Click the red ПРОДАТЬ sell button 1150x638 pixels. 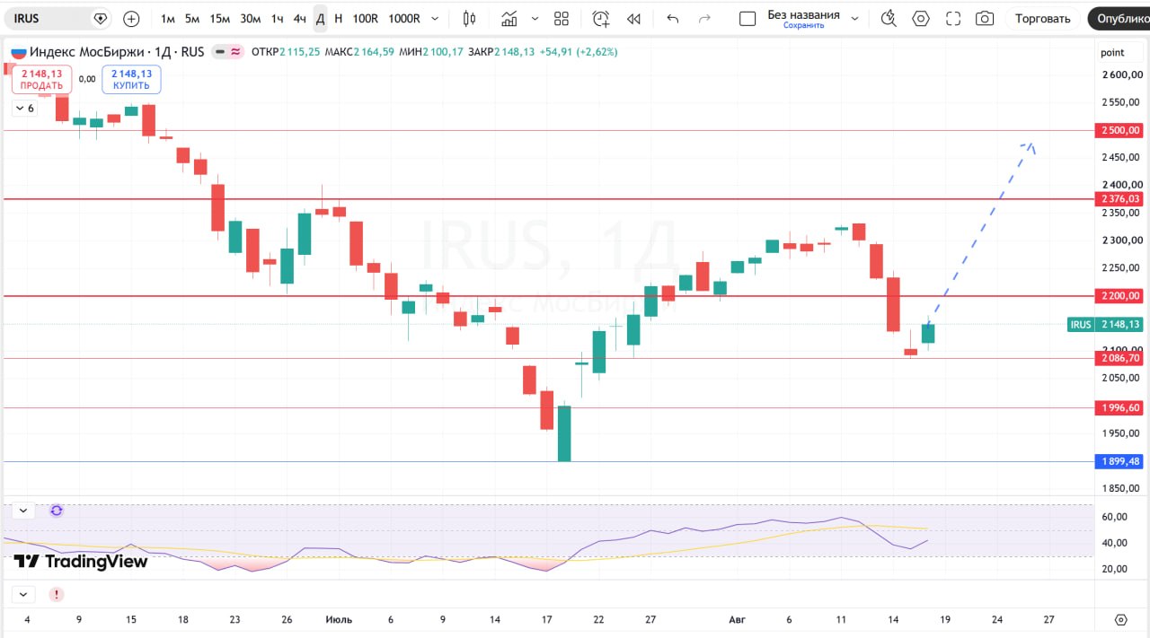tap(41, 80)
